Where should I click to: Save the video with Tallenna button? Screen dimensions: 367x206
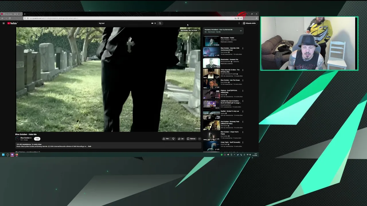191,139
